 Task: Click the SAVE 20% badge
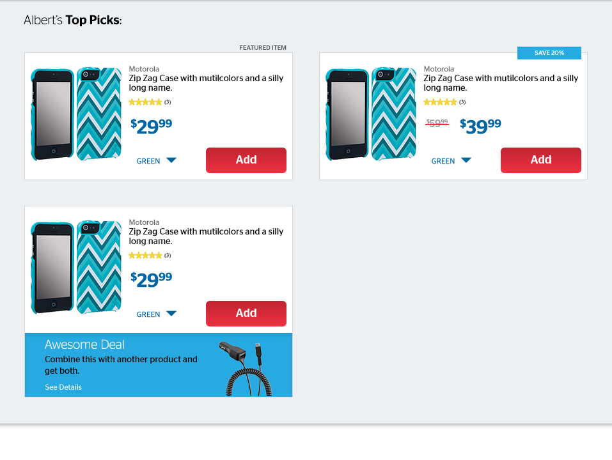549,53
